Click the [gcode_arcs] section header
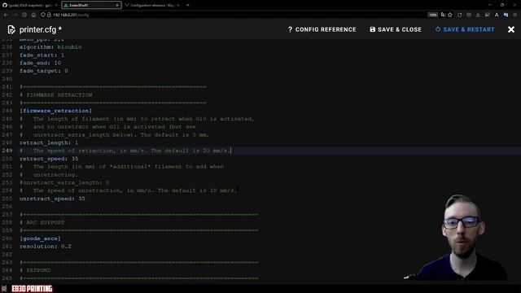The image size is (521, 293). 40,238
